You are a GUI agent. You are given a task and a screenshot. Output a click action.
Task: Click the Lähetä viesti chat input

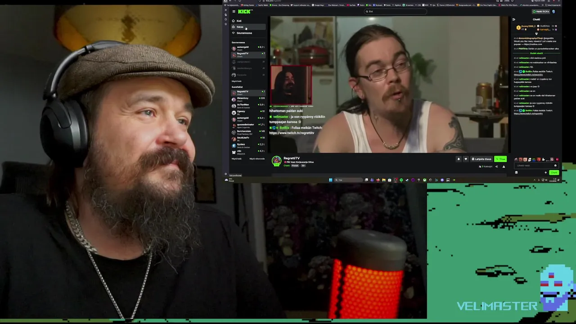click(x=536, y=166)
